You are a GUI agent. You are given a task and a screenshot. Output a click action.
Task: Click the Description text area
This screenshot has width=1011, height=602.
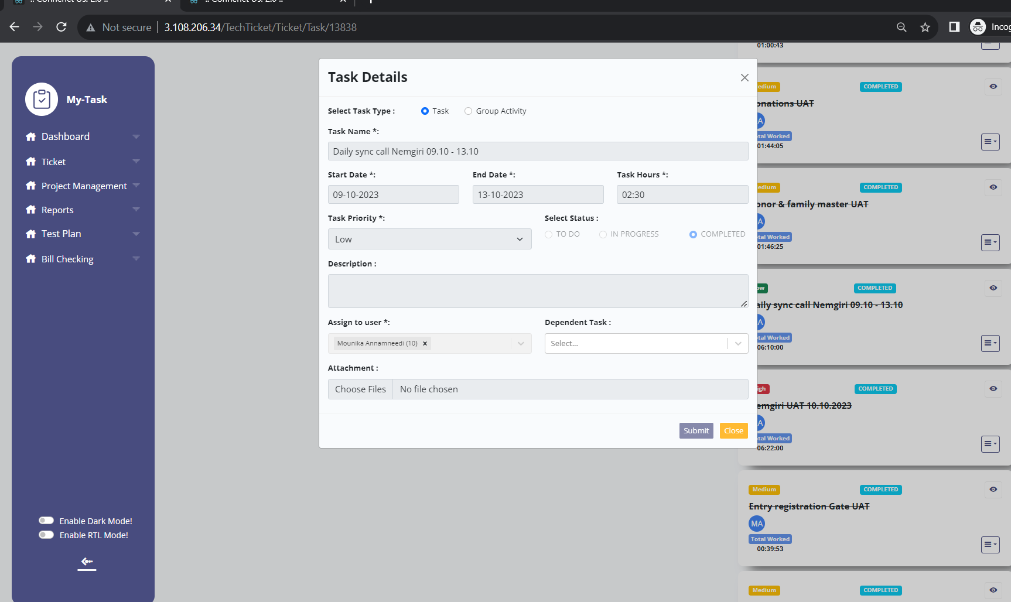[538, 291]
